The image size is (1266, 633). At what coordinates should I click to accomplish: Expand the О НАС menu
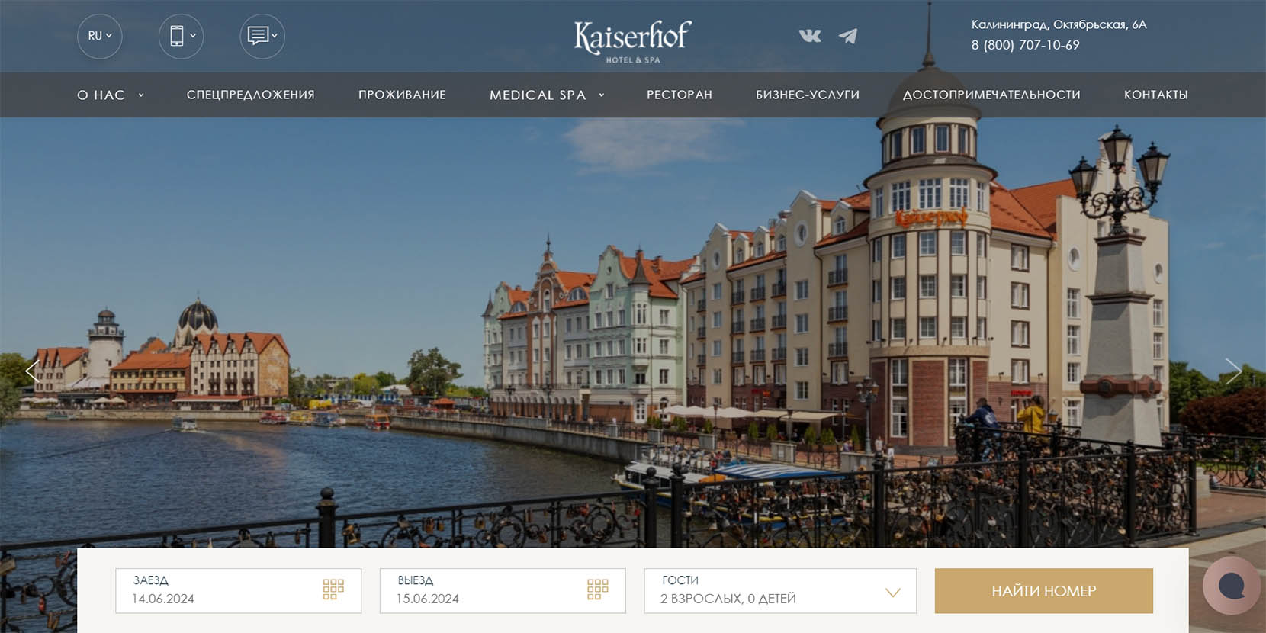click(110, 95)
